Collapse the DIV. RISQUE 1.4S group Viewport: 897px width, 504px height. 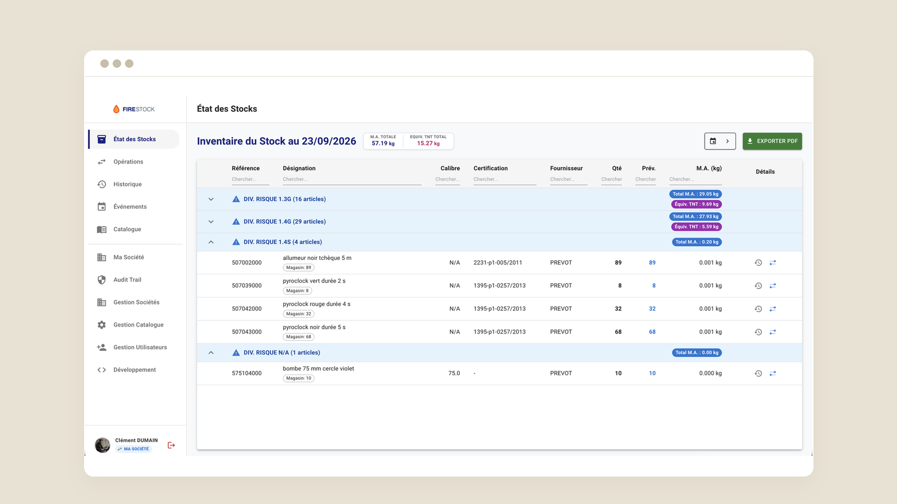[211, 242]
